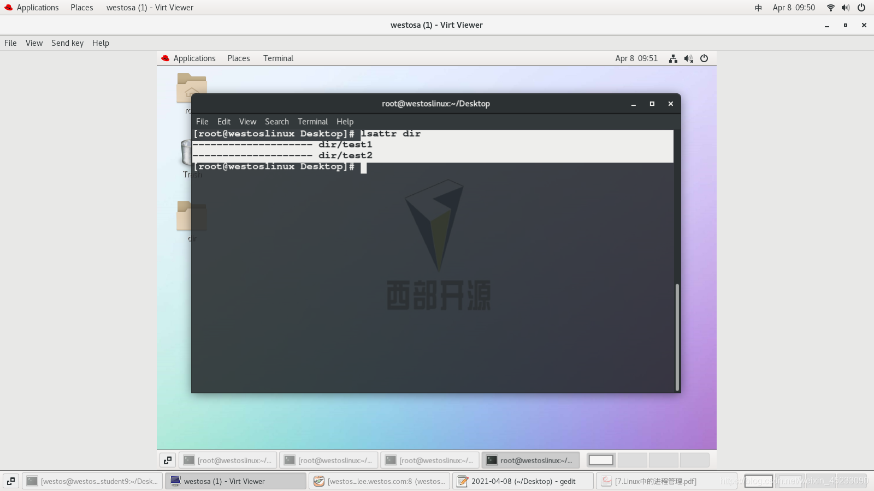This screenshot has width=874, height=491.
Task: Minimize the guest terminal window
Action: click(634, 104)
